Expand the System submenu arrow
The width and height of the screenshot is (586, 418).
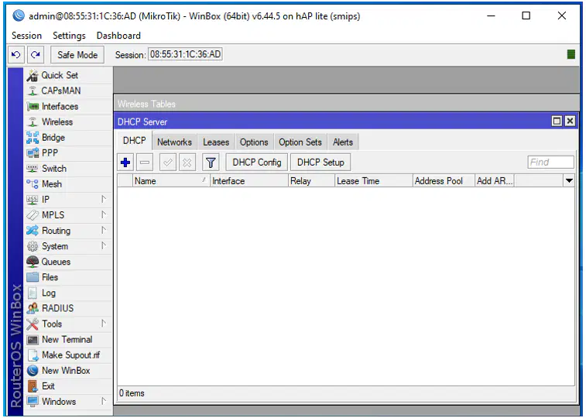(104, 246)
